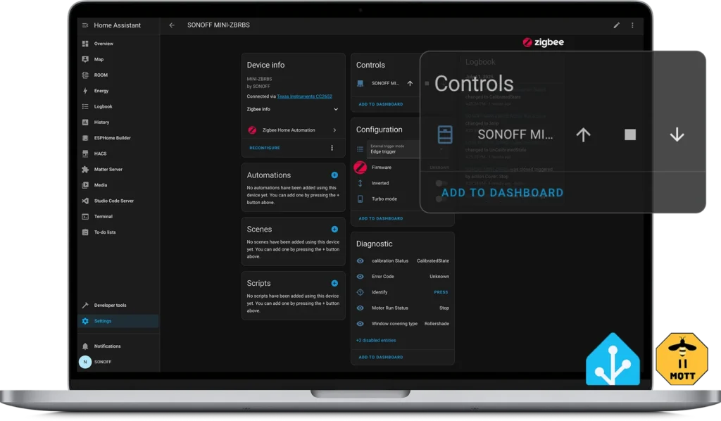Image resolution: width=721 pixels, height=421 pixels.
Task: Show the +2 disabled entities
Action: tap(376, 341)
